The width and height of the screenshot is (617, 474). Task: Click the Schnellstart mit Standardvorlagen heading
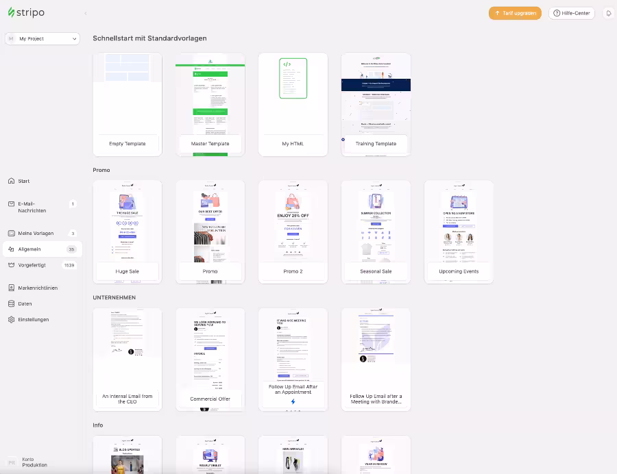point(149,38)
